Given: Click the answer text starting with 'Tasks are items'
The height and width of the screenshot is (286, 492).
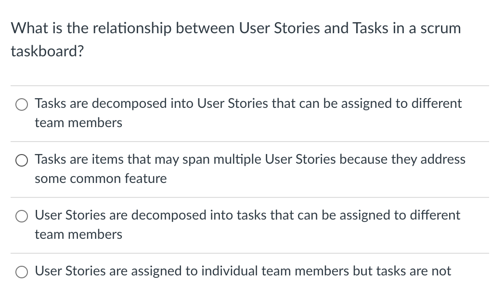Looking at the screenshot, I should [x=250, y=159].
